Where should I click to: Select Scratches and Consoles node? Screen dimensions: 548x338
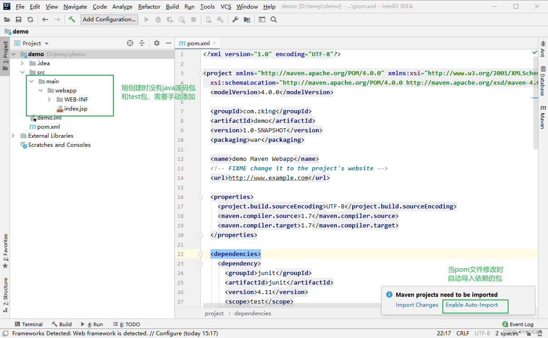[55, 145]
